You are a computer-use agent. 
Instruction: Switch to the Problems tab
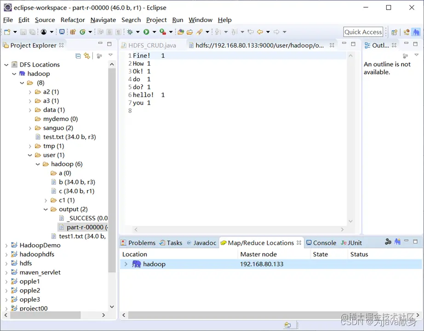click(138, 243)
